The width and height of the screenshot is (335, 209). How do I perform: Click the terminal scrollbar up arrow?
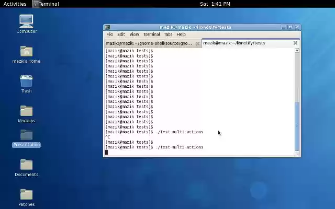[297, 50]
